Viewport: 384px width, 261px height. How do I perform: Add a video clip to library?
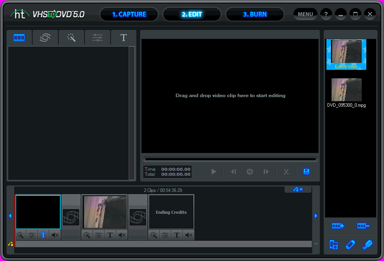[x=338, y=226]
